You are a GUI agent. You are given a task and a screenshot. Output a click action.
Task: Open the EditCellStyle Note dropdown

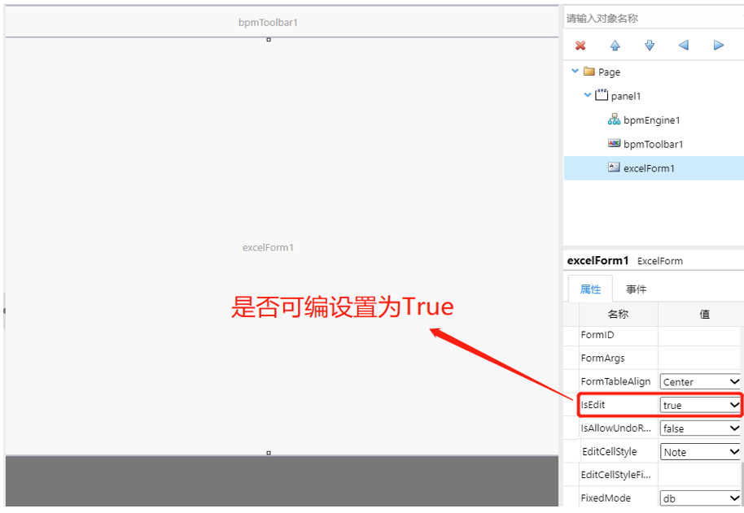pyautogui.click(x=700, y=452)
